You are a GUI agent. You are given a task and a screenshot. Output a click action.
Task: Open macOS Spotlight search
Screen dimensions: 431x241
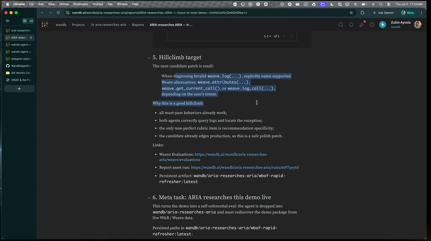(381, 4)
